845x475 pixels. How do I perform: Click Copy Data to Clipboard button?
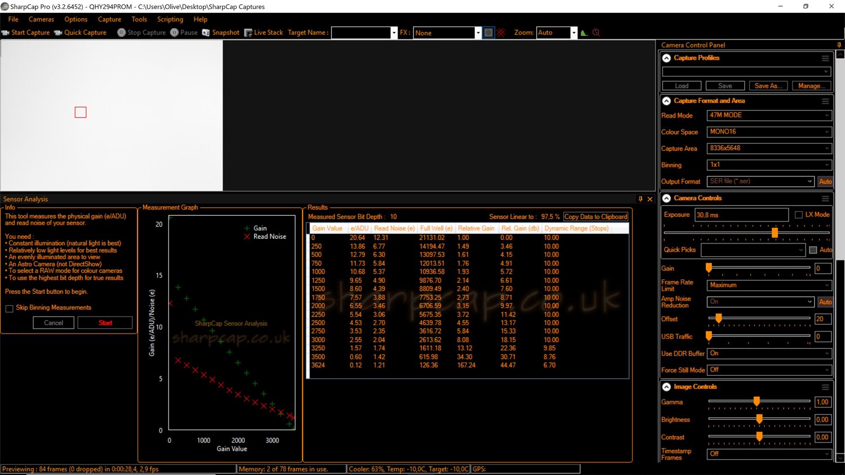(x=595, y=217)
